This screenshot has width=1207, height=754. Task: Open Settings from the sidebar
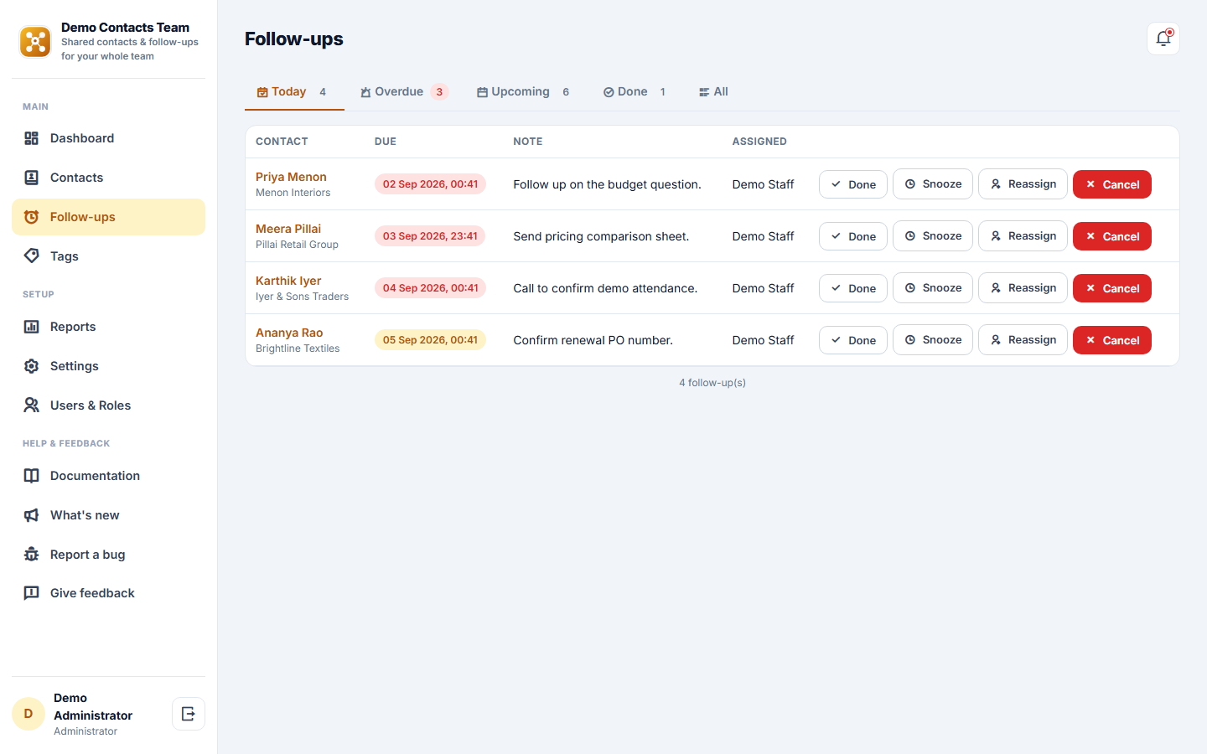(x=108, y=366)
